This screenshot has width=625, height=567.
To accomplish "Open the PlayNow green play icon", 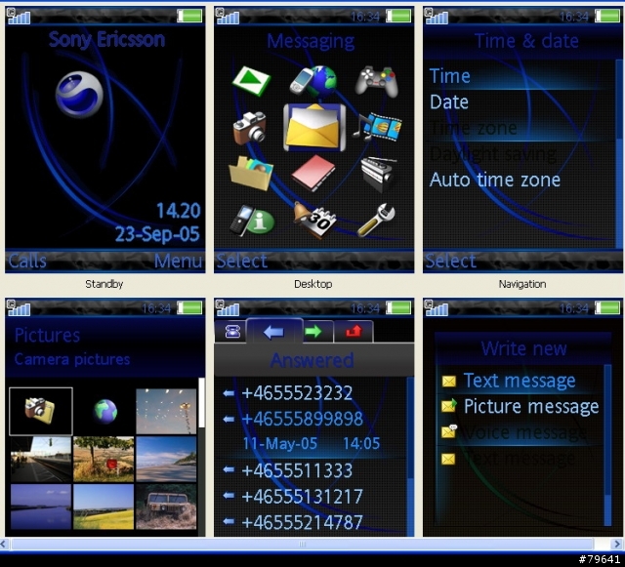I will pyautogui.click(x=252, y=81).
